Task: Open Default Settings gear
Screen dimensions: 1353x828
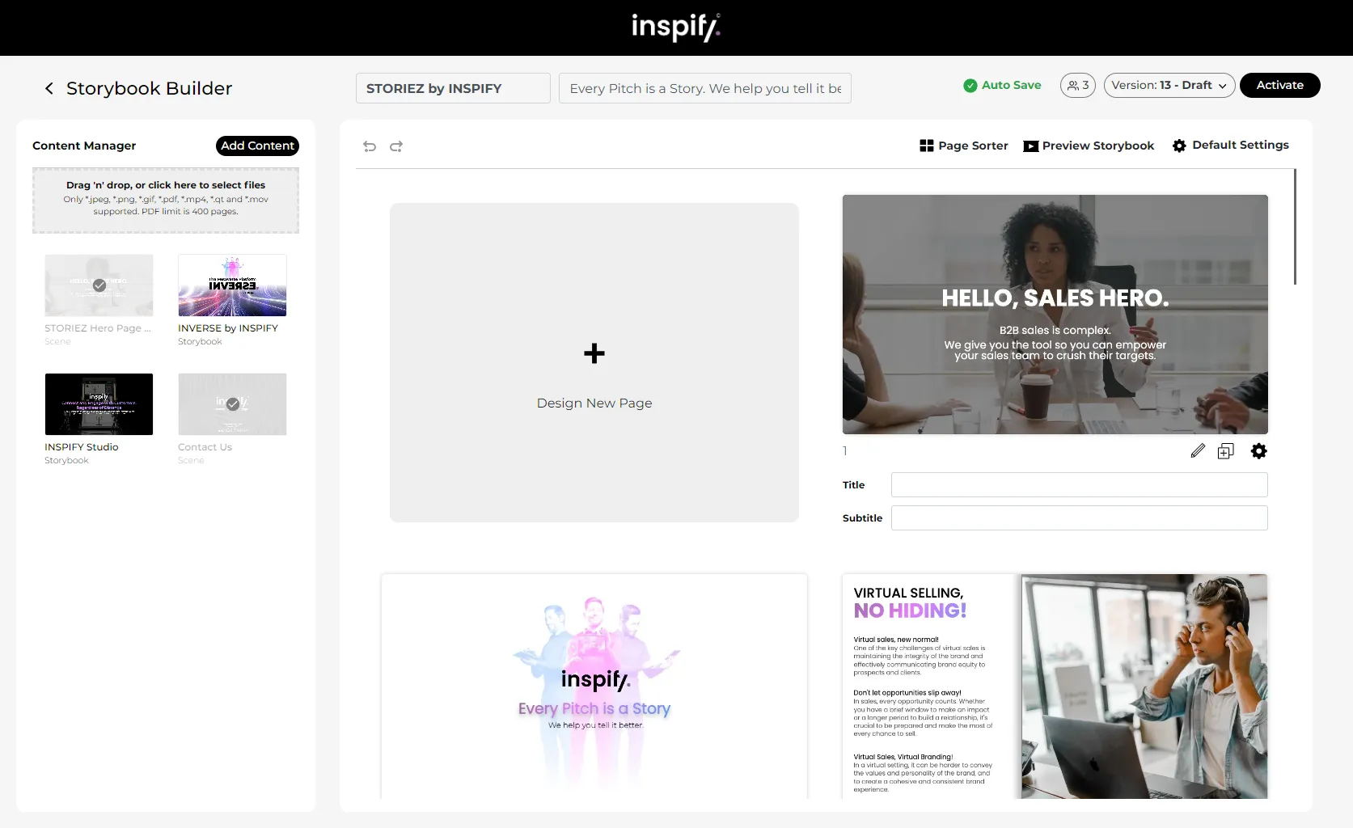Action: coord(1230,145)
